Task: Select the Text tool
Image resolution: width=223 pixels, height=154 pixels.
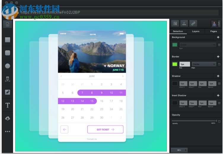Action: (7, 105)
